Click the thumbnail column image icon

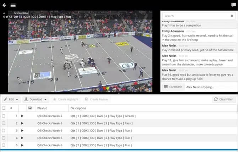(30, 108)
